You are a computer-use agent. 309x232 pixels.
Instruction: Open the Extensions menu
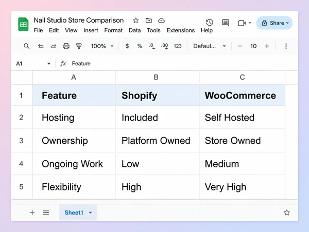tap(181, 30)
